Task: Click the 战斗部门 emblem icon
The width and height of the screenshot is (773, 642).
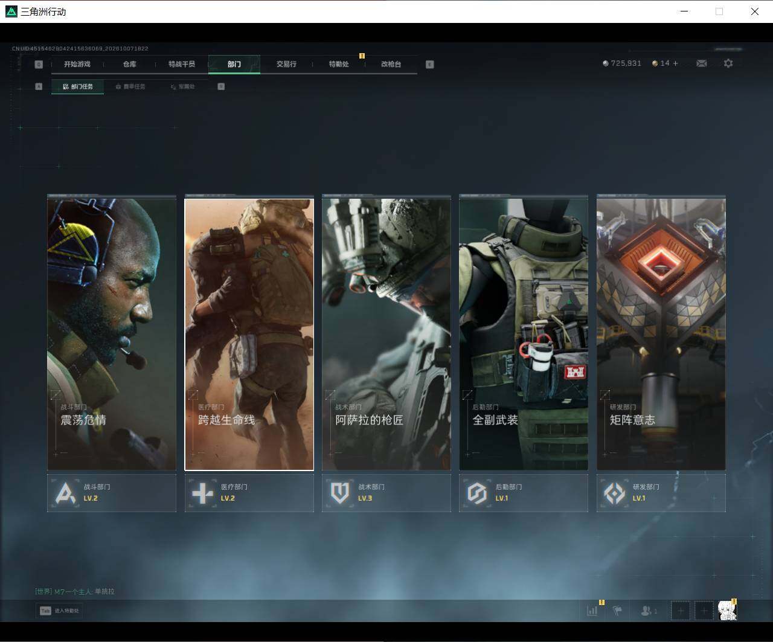Action: [65, 493]
